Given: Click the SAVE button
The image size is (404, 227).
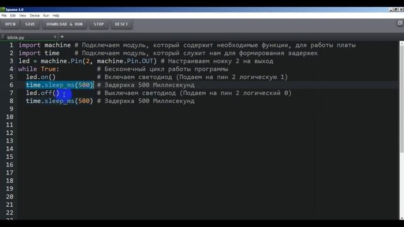Looking at the screenshot, I should pos(30,24).
